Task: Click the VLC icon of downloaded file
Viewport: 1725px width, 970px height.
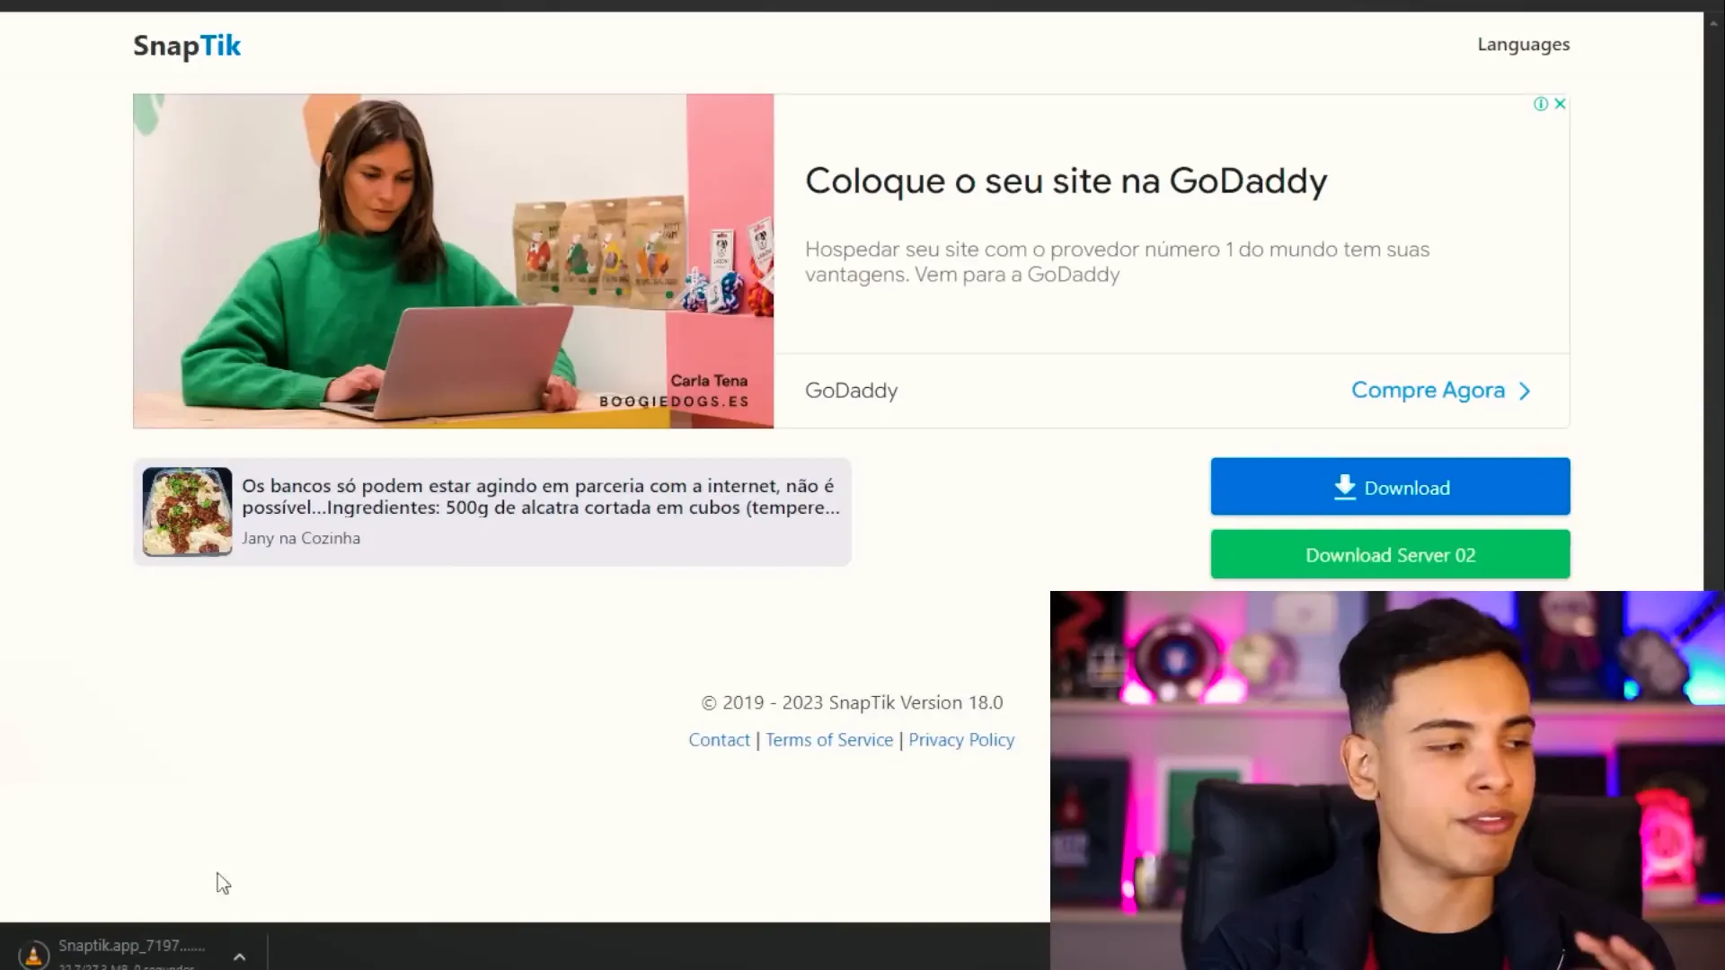Action: (34, 954)
